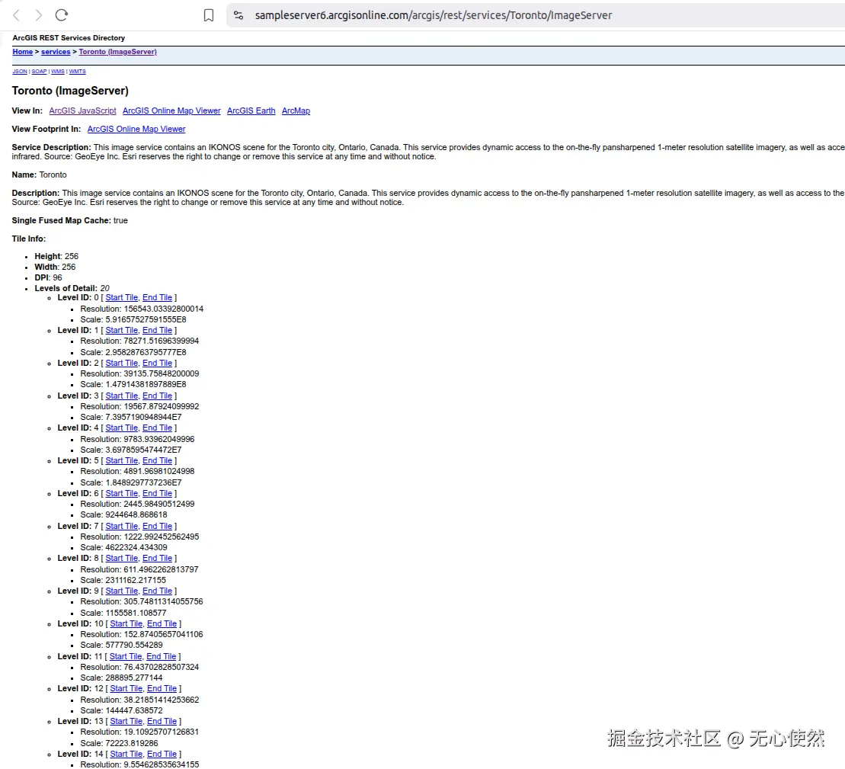Open the services breadcrumb link
The height and width of the screenshot is (769, 845).
(x=56, y=52)
